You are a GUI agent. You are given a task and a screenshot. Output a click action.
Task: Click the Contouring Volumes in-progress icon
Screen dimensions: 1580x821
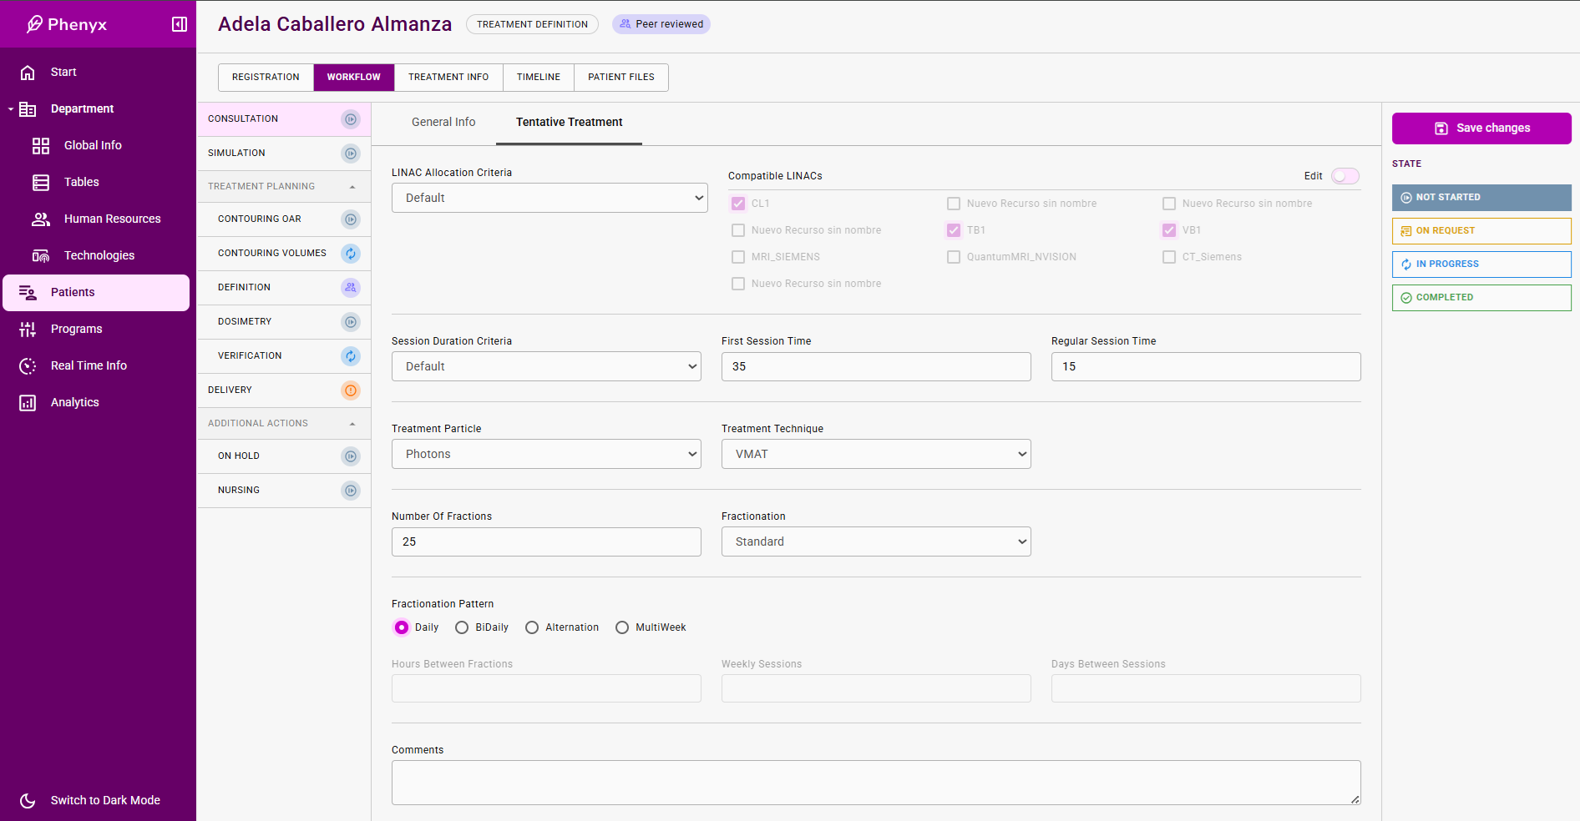tap(351, 254)
